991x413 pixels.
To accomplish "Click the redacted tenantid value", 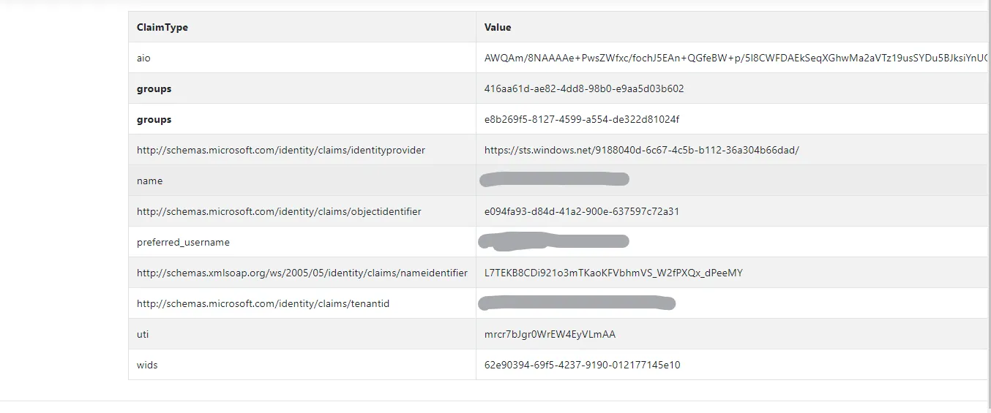I will tap(576, 303).
